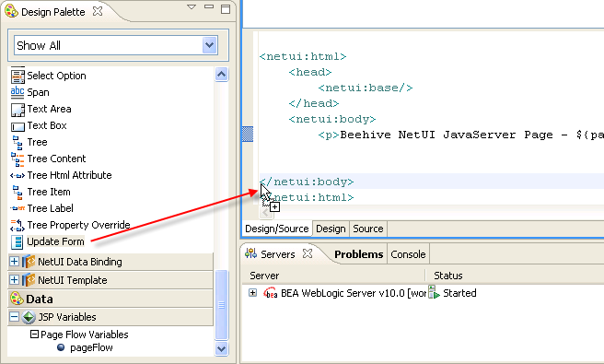Maximize the Design Palette view
Image resolution: width=604 pixels, height=364 pixels.
coord(226,9)
